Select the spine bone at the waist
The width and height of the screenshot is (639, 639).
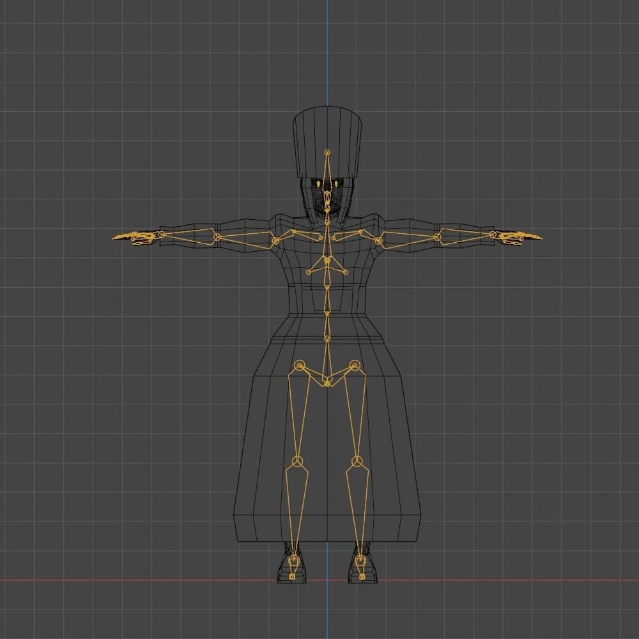click(x=327, y=299)
